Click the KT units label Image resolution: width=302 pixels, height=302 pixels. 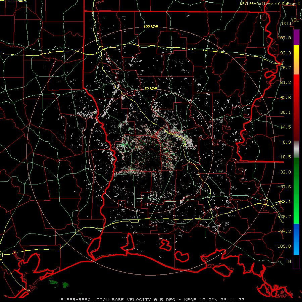(x=287, y=23)
